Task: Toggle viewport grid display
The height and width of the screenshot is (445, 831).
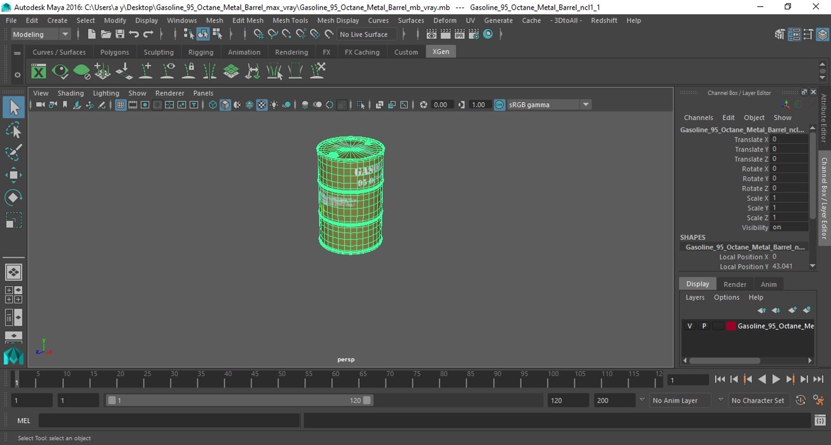Action: click(120, 105)
